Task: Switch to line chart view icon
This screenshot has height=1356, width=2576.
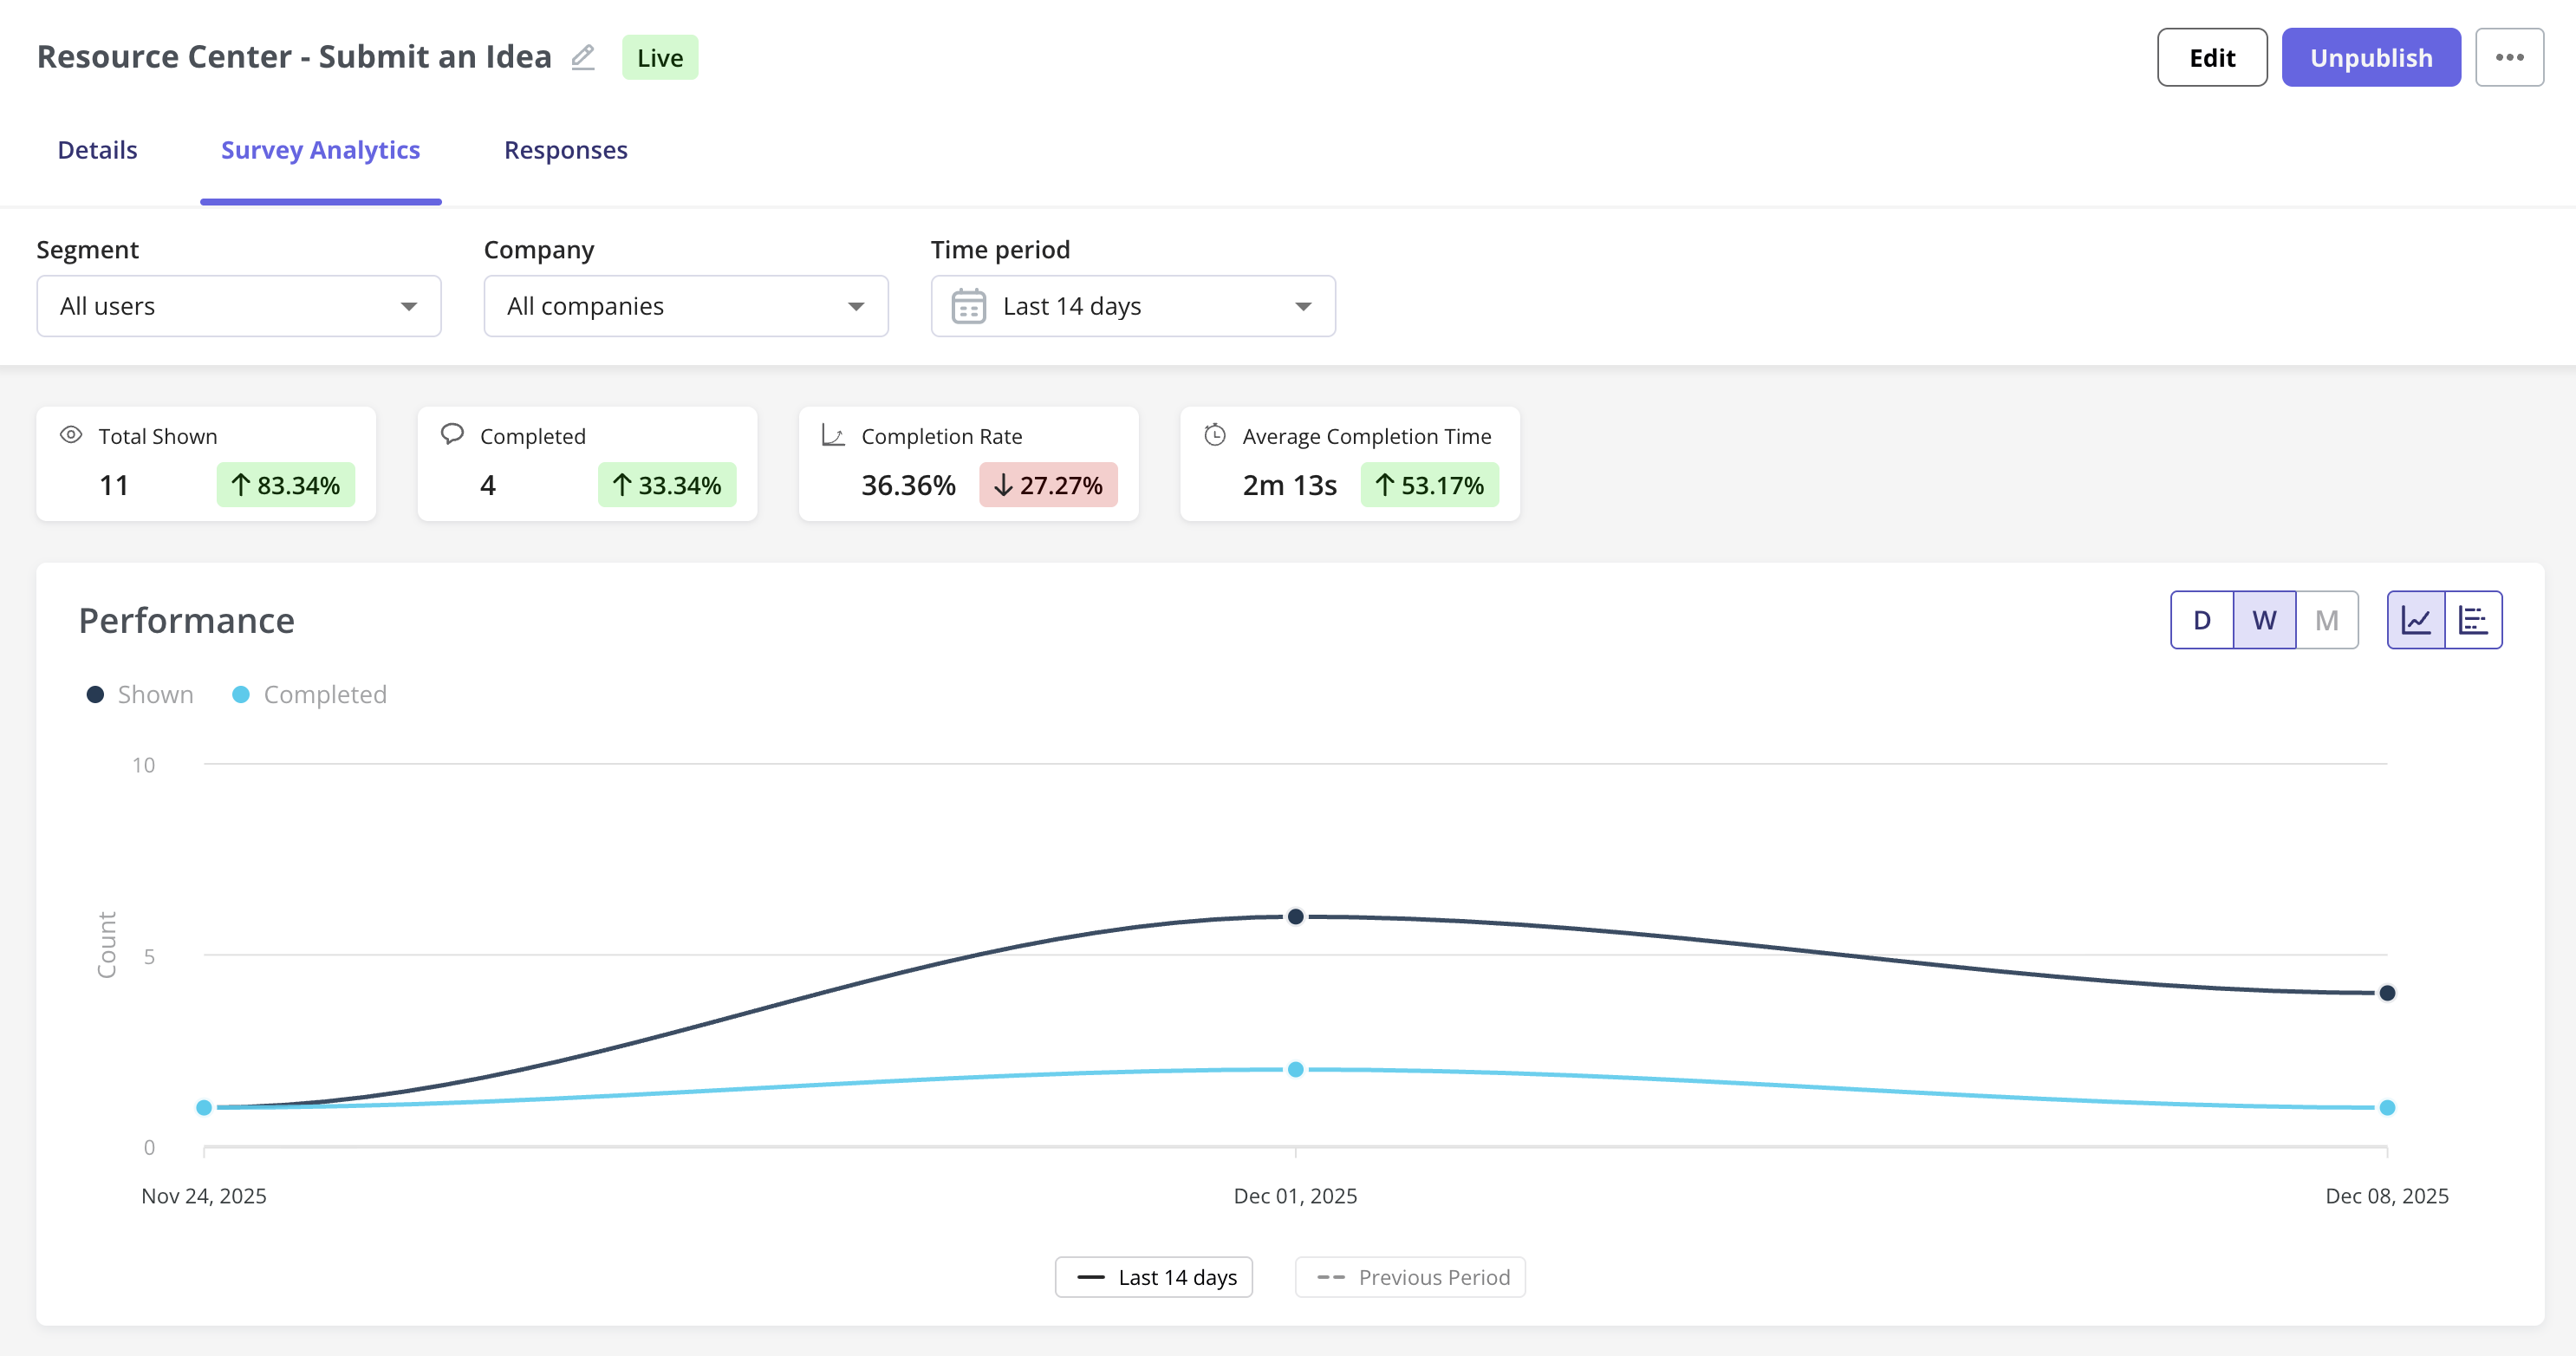Action: [x=2416, y=620]
